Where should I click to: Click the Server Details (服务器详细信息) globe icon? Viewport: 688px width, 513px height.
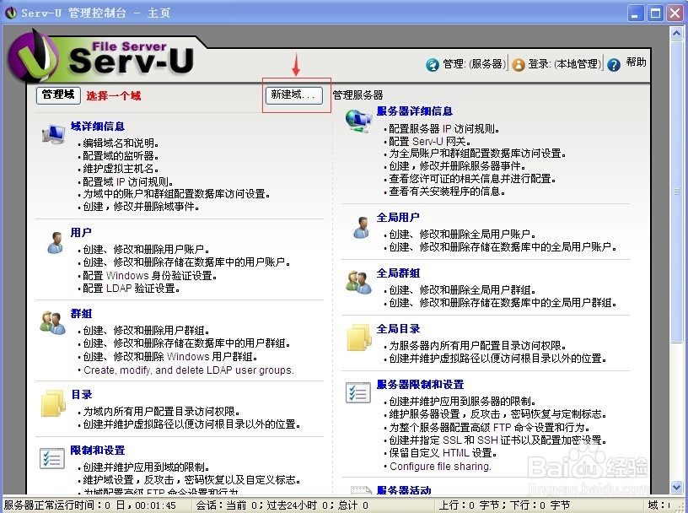pyautogui.click(x=357, y=119)
